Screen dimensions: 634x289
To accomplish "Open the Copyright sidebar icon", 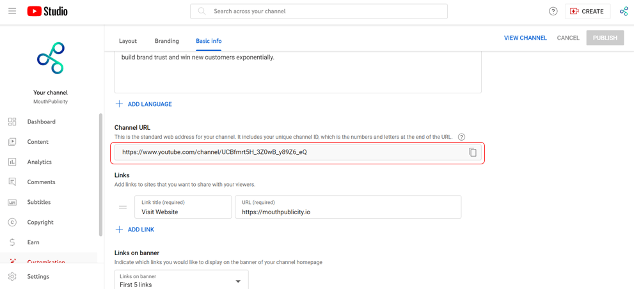I will point(12,222).
